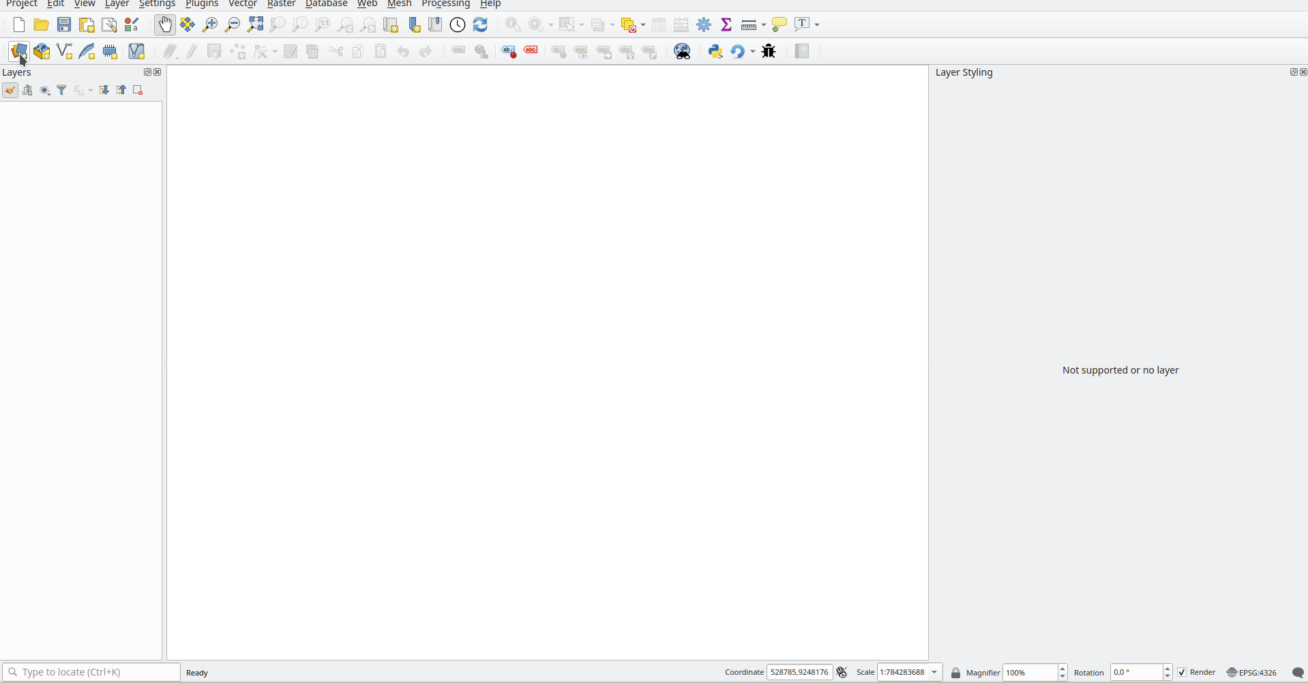Increase the Magnifier stepper value
Screen dimensions: 1308x683
pos(1062,669)
